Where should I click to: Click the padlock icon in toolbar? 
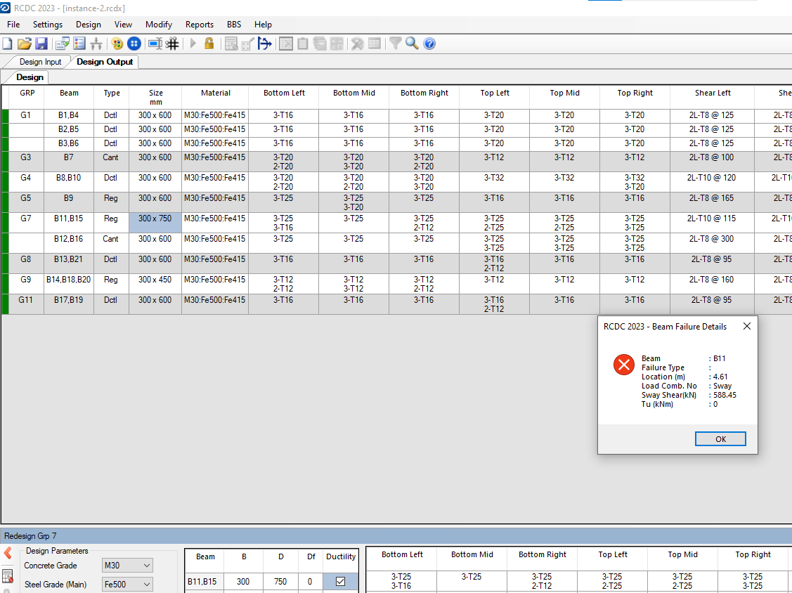pos(209,44)
